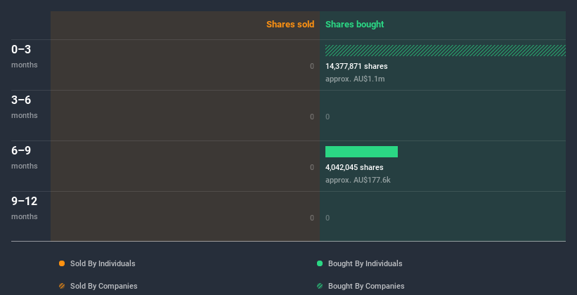Screen dimensions: 577x295
Task: Click the 14,377,871 shares value
Action: pyautogui.click(x=356, y=66)
